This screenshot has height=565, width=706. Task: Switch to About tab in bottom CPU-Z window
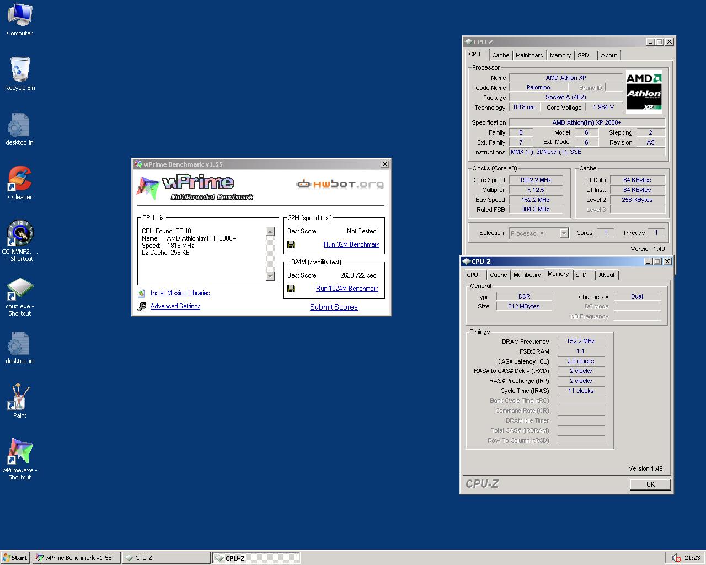[607, 275]
